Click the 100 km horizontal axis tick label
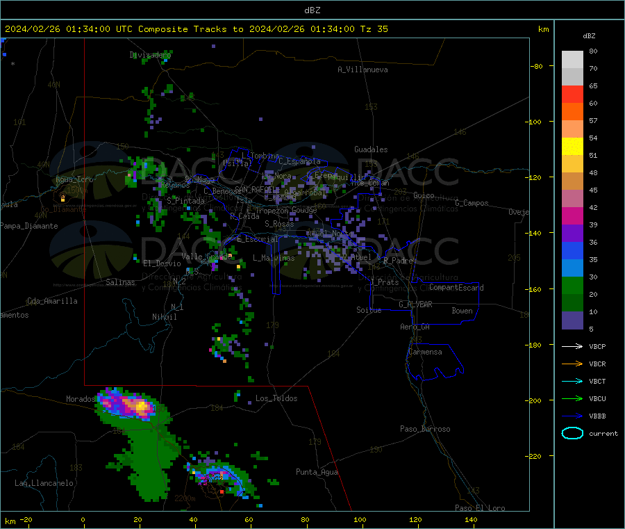625x529 pixels. [360, 519]
